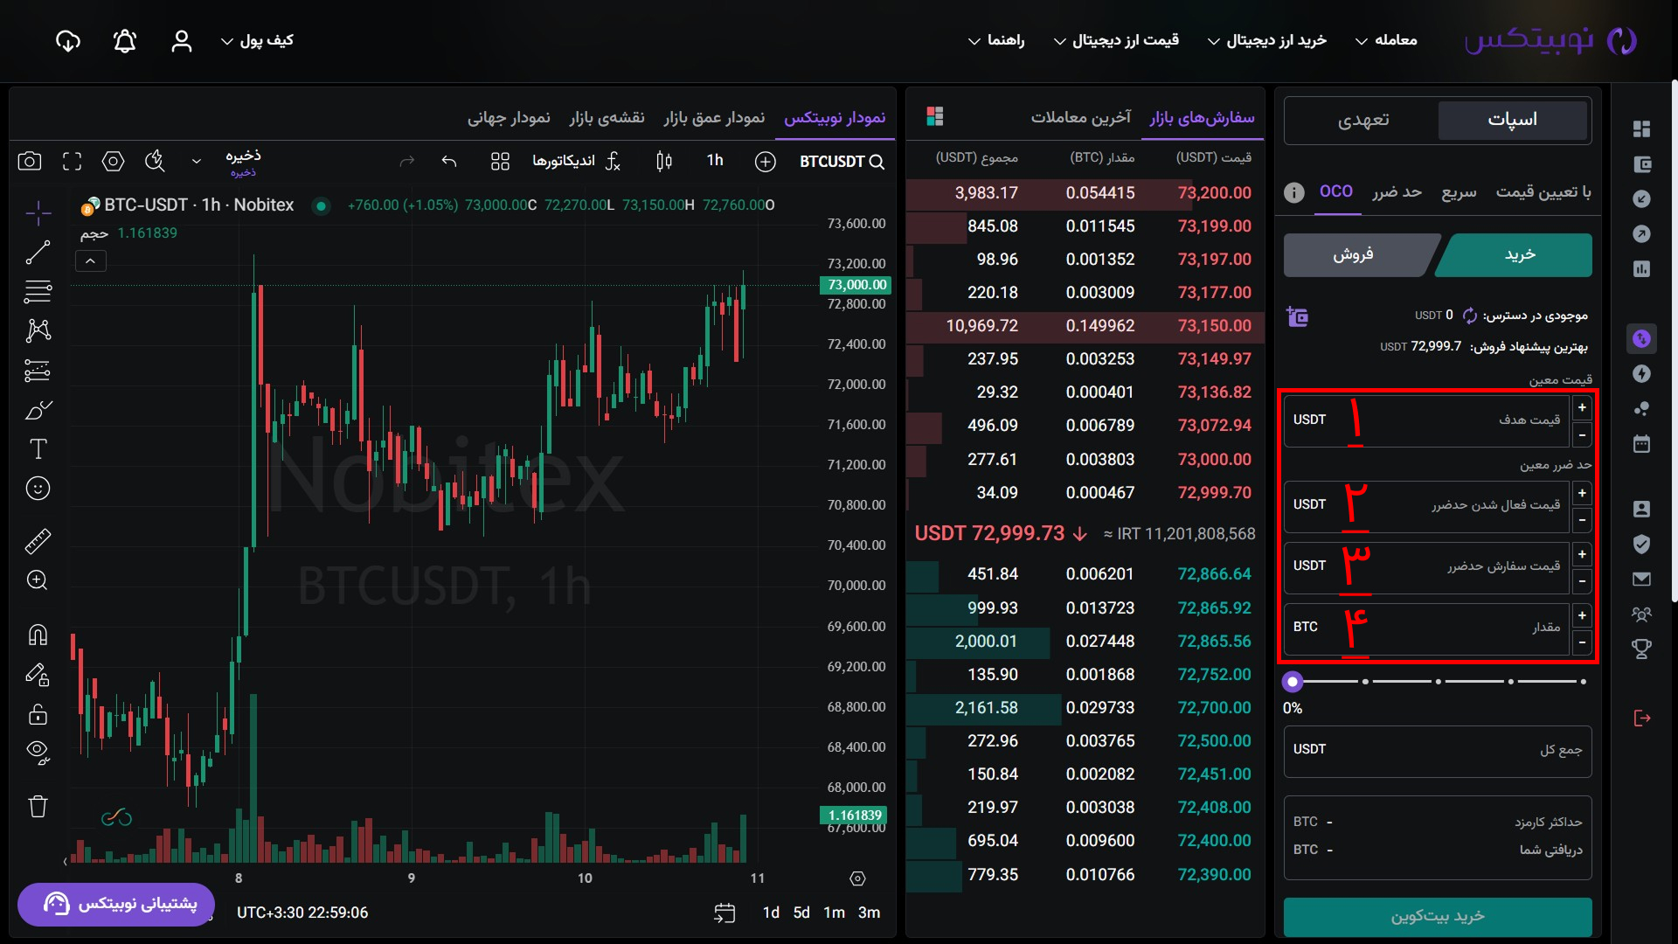Toggle hide all drawings eye icon
1678x944 pixels.
(38, 752)
